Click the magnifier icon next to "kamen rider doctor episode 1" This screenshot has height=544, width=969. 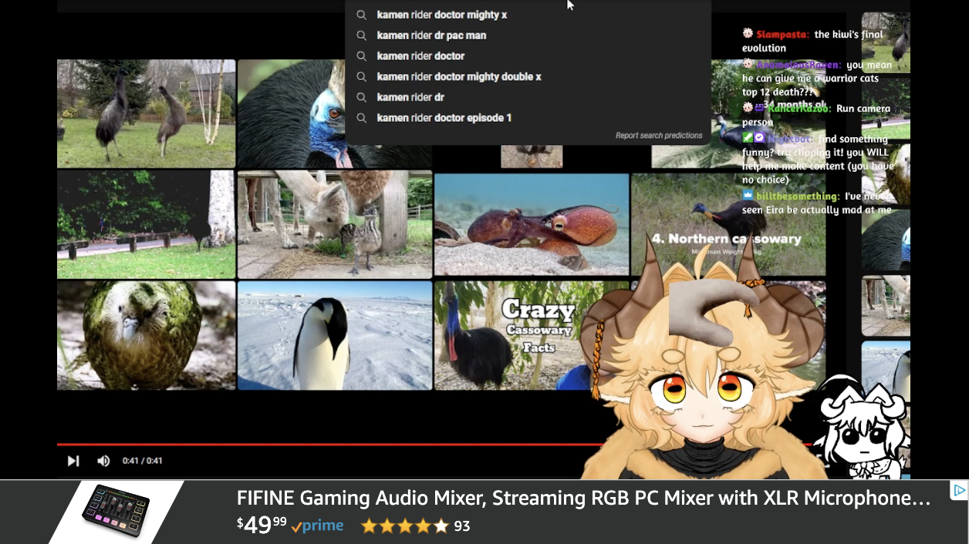point(361,118)
